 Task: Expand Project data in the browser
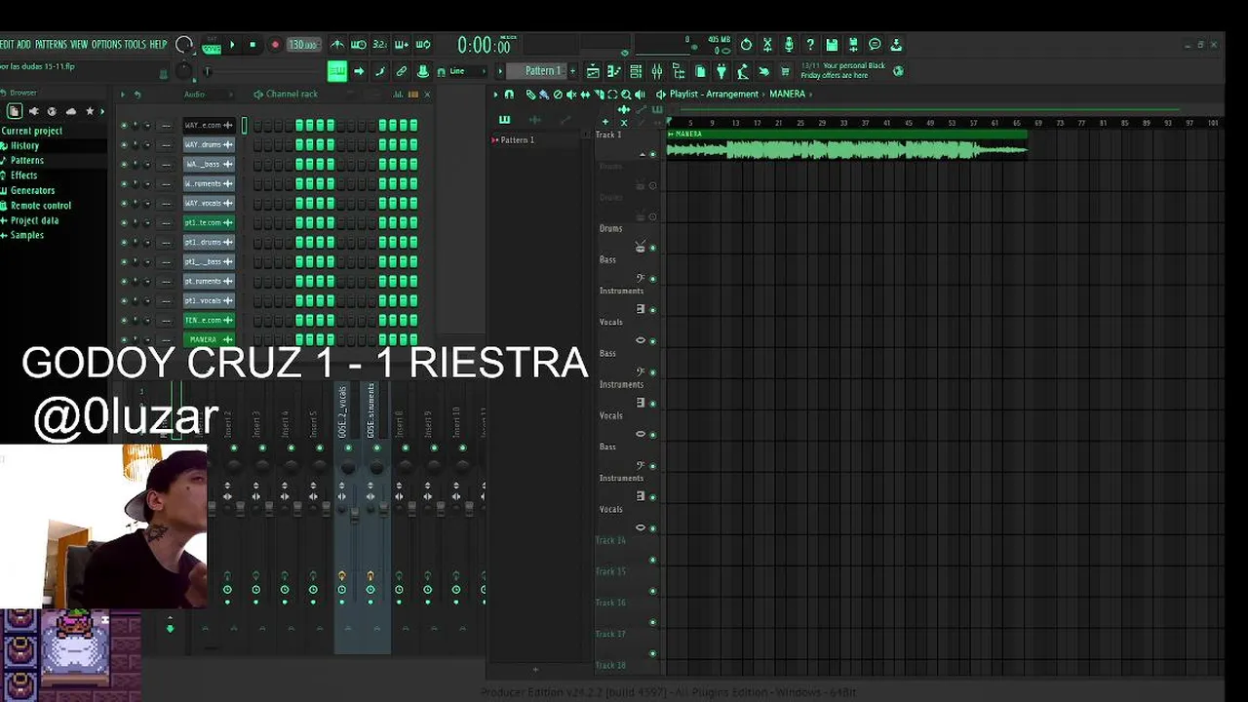pos(34,220)
